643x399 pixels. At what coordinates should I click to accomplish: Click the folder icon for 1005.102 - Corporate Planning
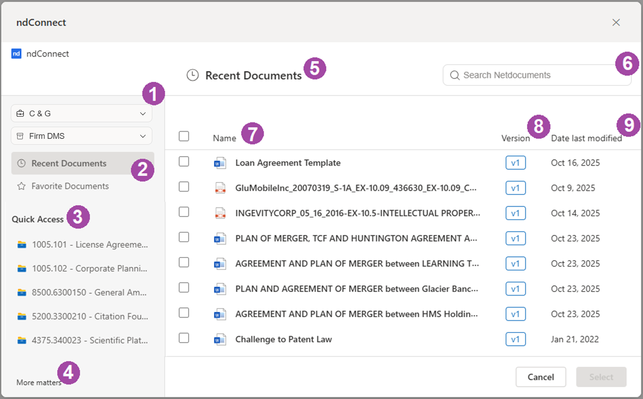(x=22, y=268)
